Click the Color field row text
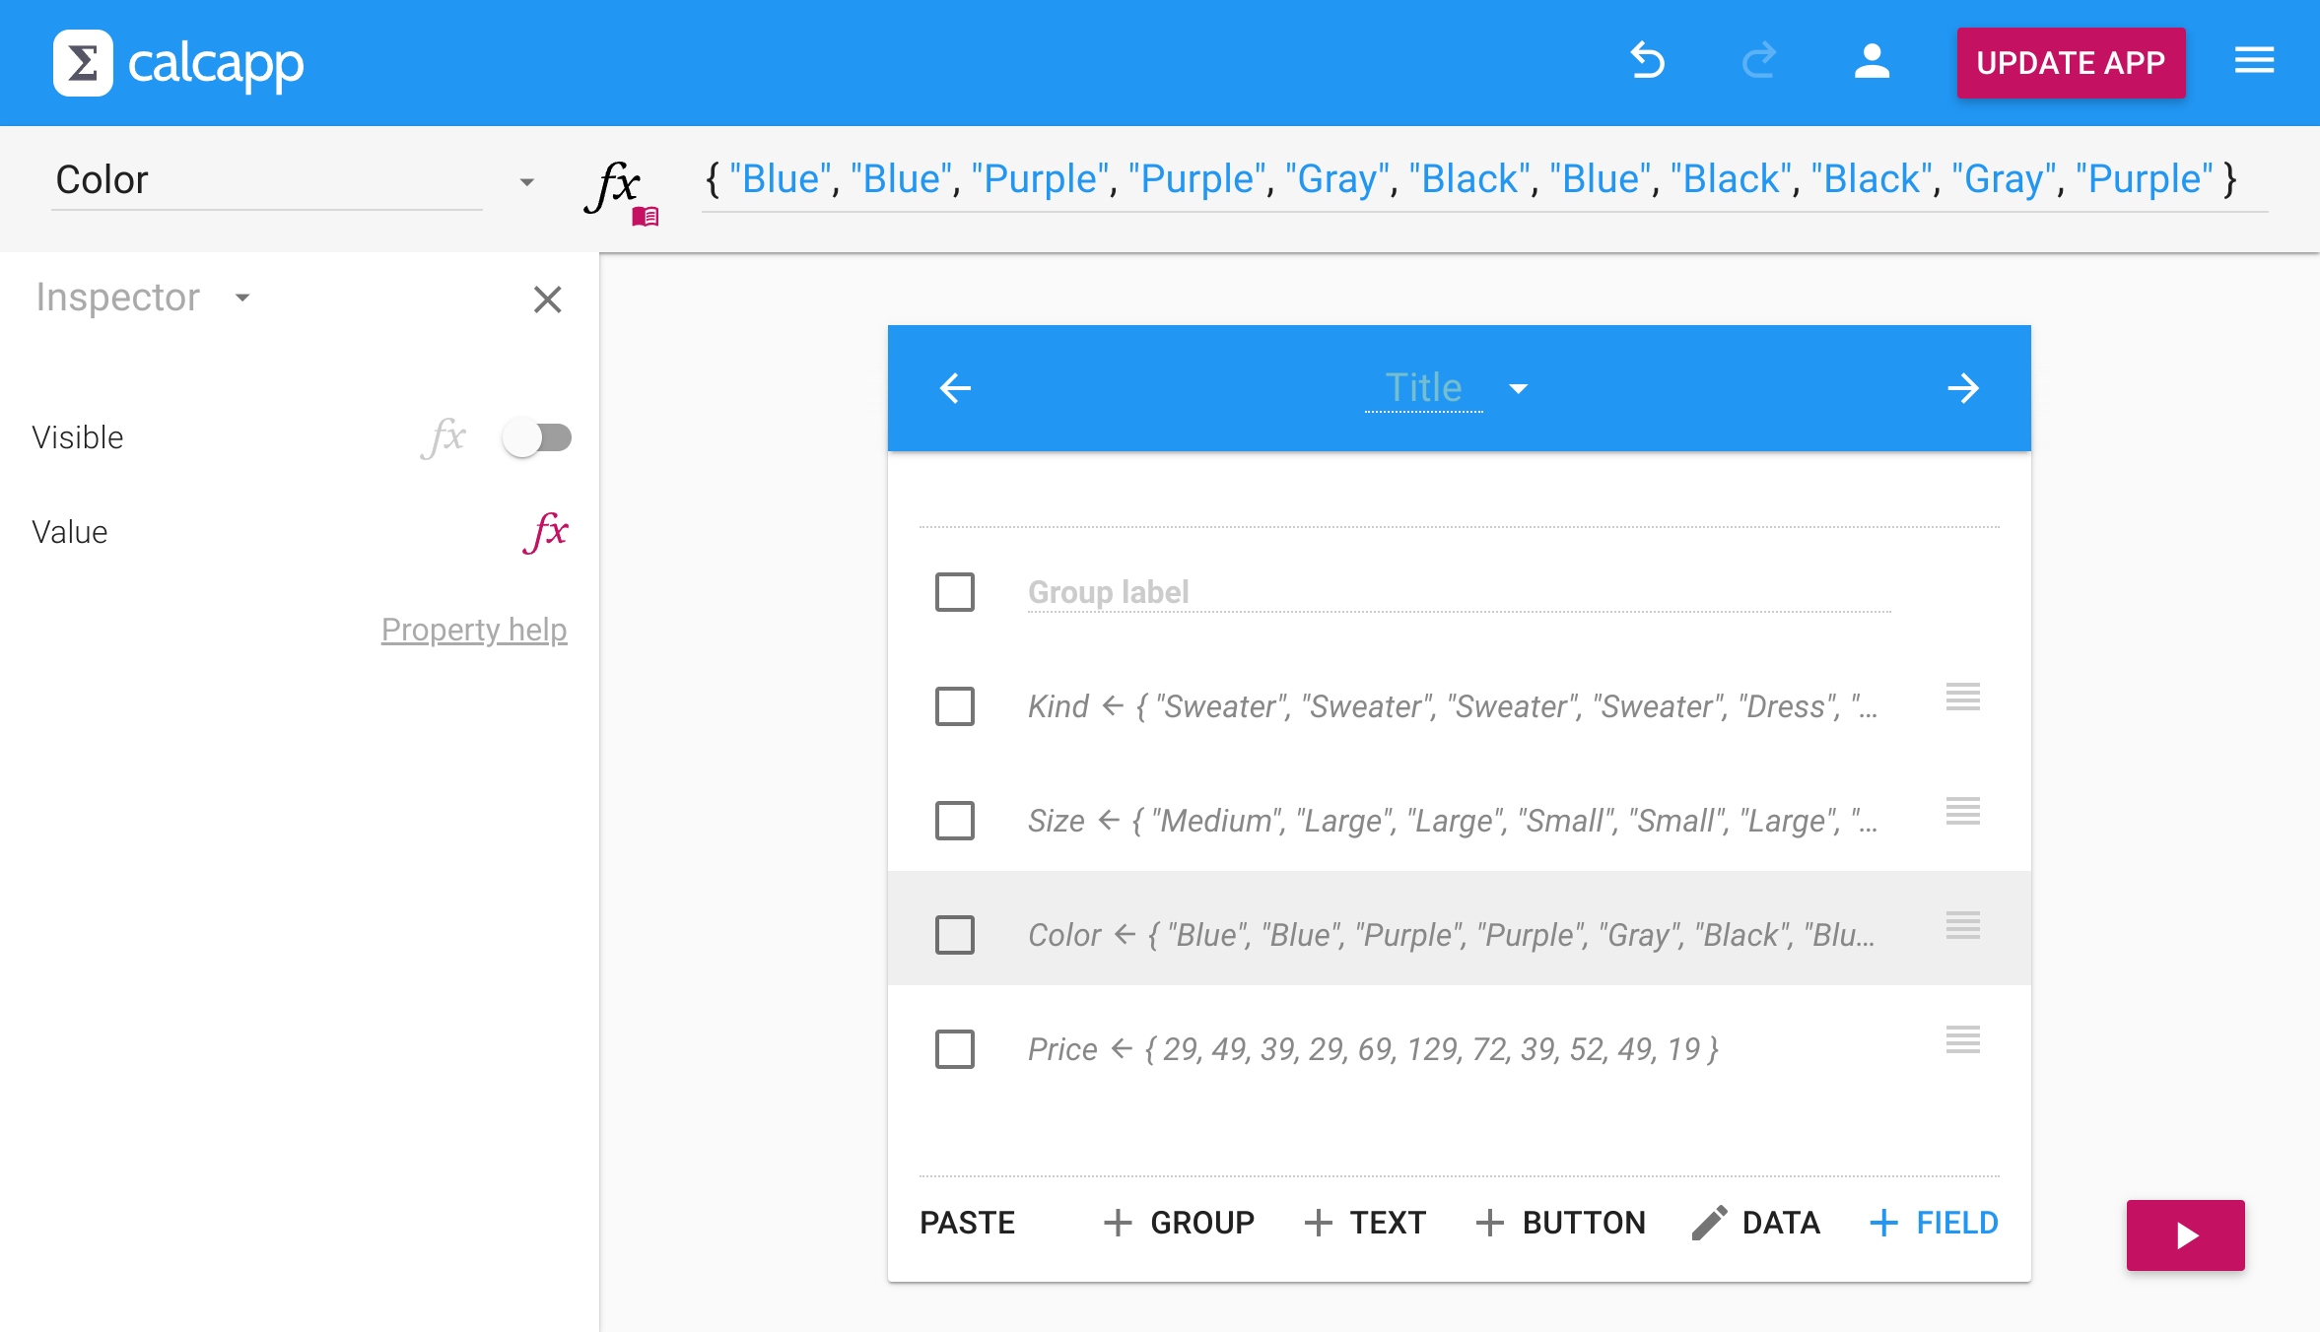 (1452, 935)
